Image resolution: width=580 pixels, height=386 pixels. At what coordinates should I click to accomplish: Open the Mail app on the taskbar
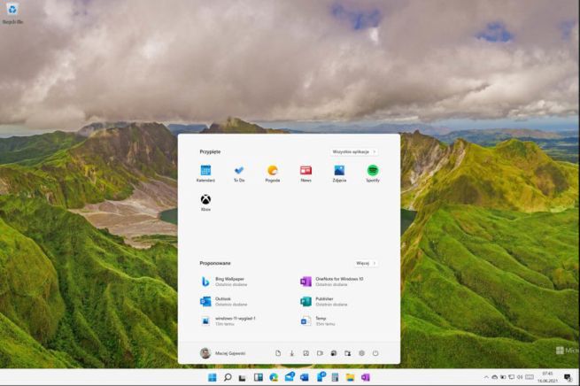point(290,377)
